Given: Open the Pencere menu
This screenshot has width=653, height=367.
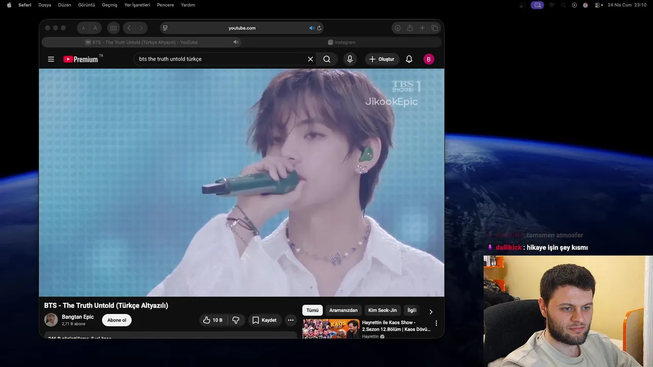Looking at the screenshot, I should pyautogui.click(x=165, y=5).
